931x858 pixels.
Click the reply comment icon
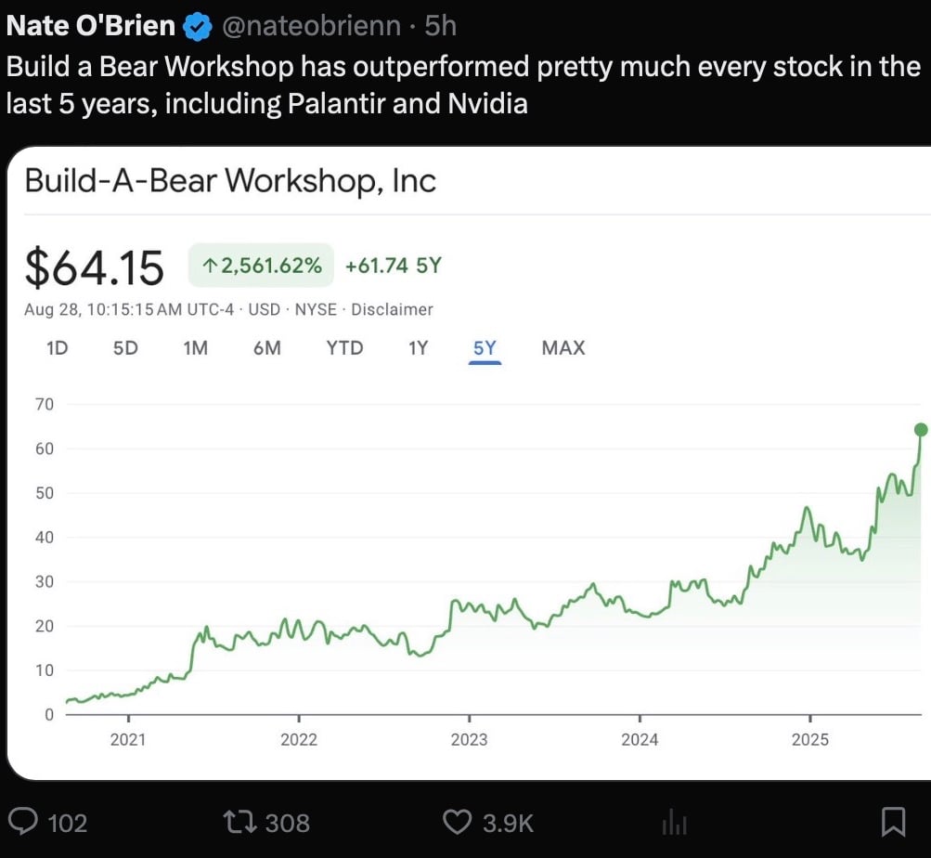[23, 821]
